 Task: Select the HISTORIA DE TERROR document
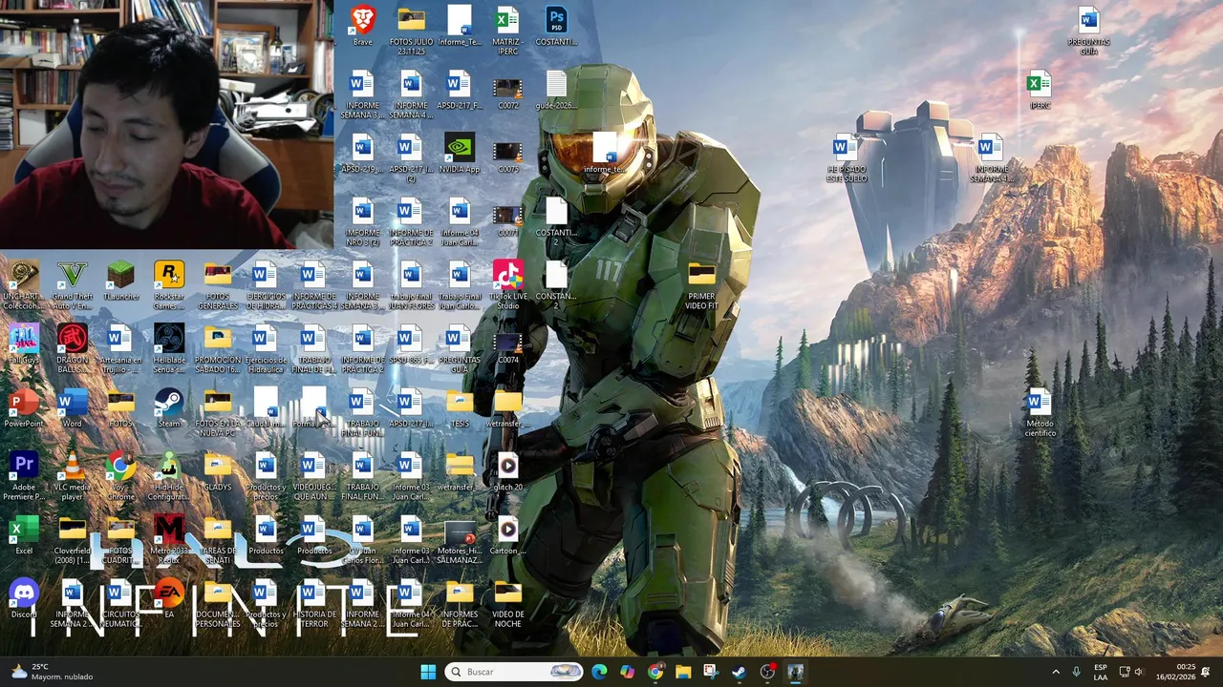point(313,603)
